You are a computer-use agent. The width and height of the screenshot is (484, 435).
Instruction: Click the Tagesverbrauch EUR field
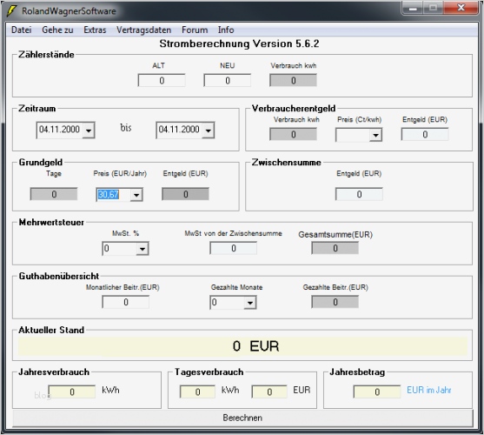[x=269, y=391]
